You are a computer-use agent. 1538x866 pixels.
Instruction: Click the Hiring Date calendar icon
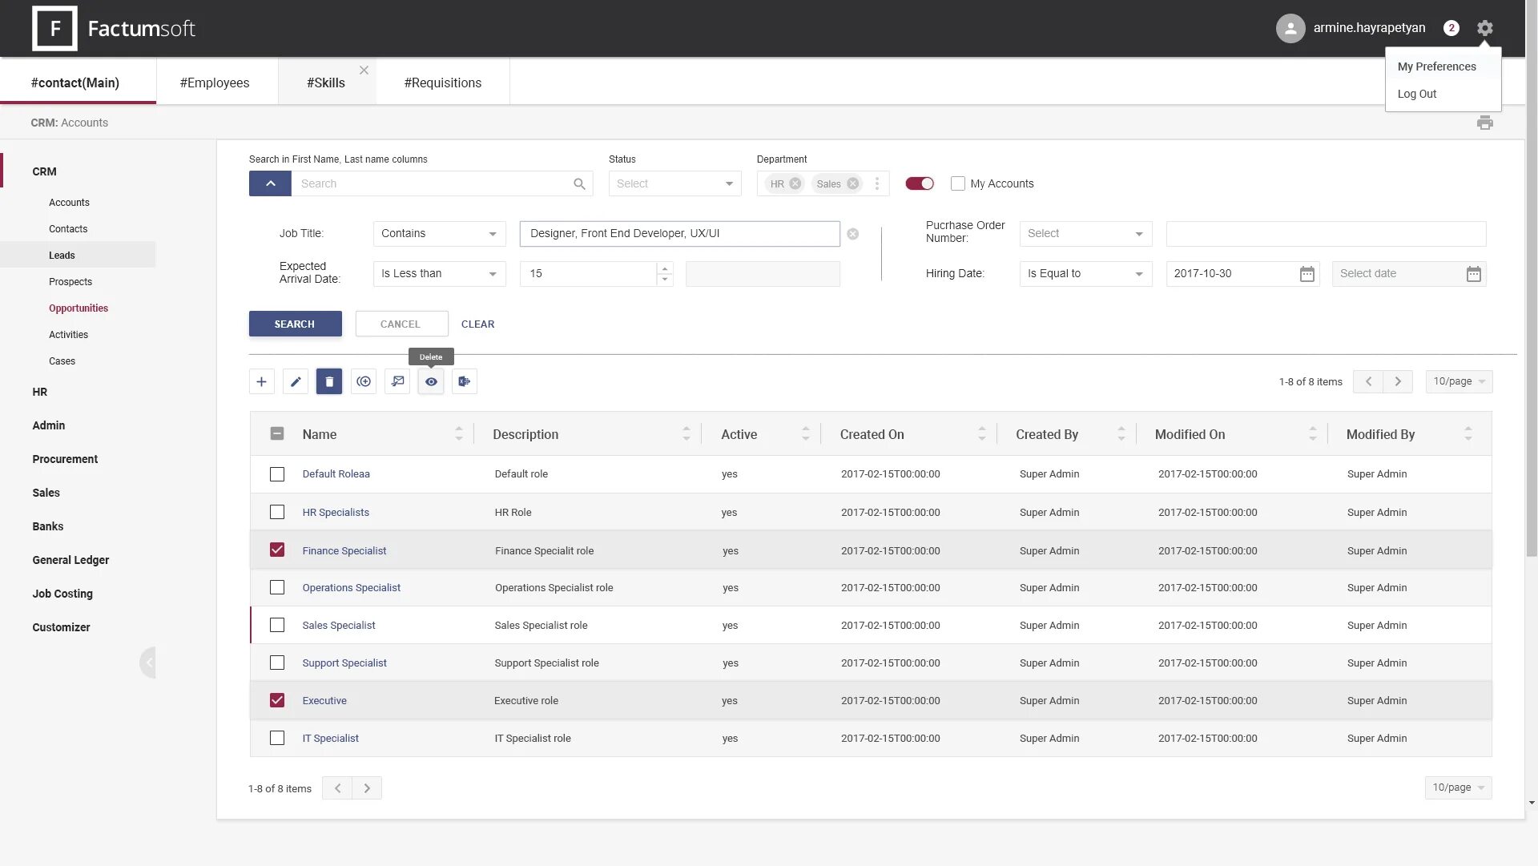click(1306, 274)
